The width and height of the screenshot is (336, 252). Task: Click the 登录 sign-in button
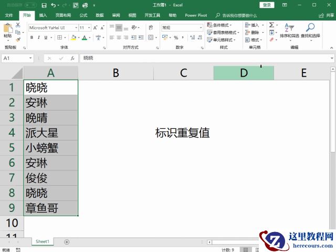[267, 5]
